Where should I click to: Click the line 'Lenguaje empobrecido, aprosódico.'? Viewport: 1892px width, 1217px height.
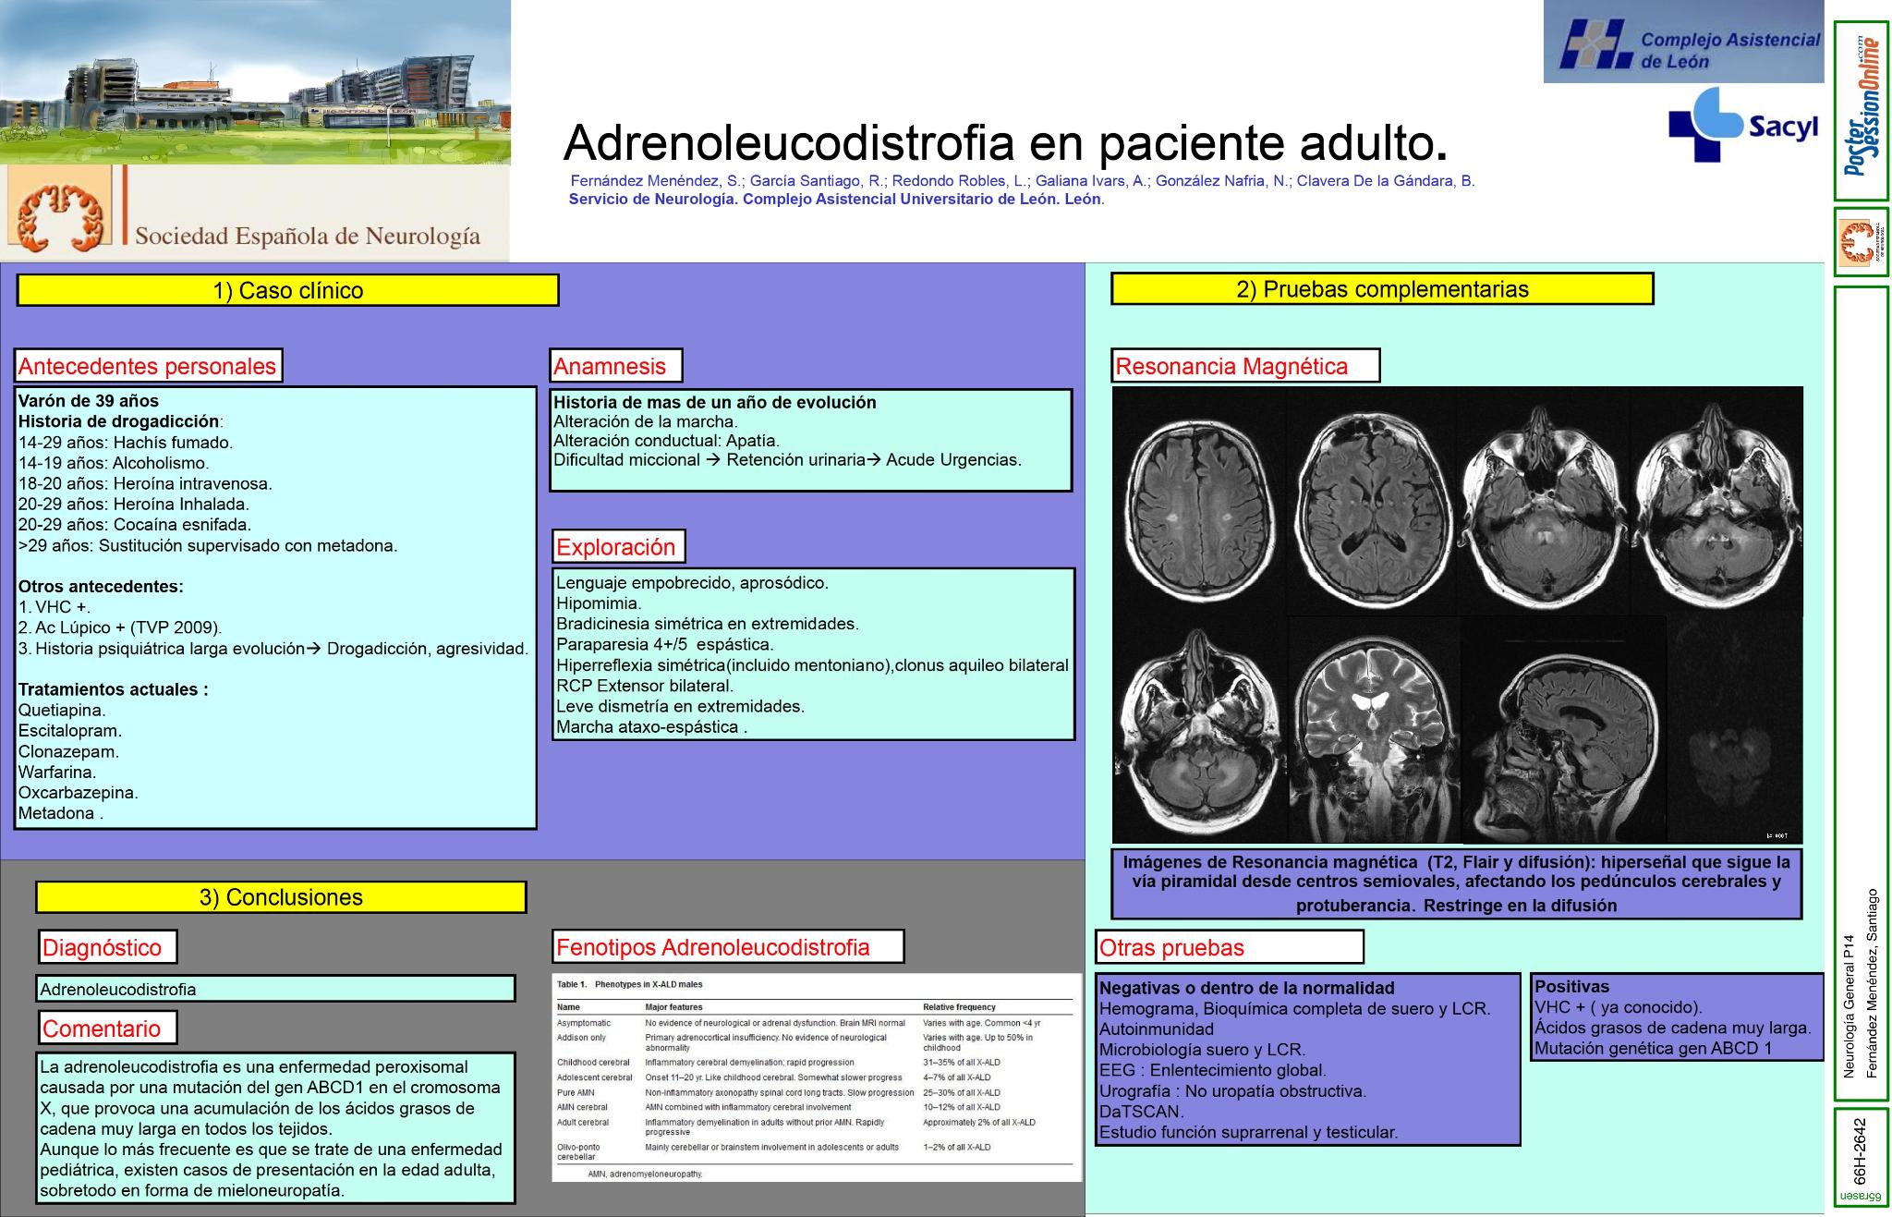[x=692, y=583]
